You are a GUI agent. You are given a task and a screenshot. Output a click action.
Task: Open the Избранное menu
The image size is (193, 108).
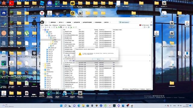pos(55,25)
